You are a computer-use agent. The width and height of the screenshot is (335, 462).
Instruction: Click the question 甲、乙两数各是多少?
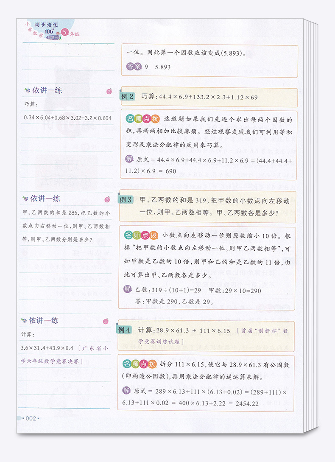248,213
